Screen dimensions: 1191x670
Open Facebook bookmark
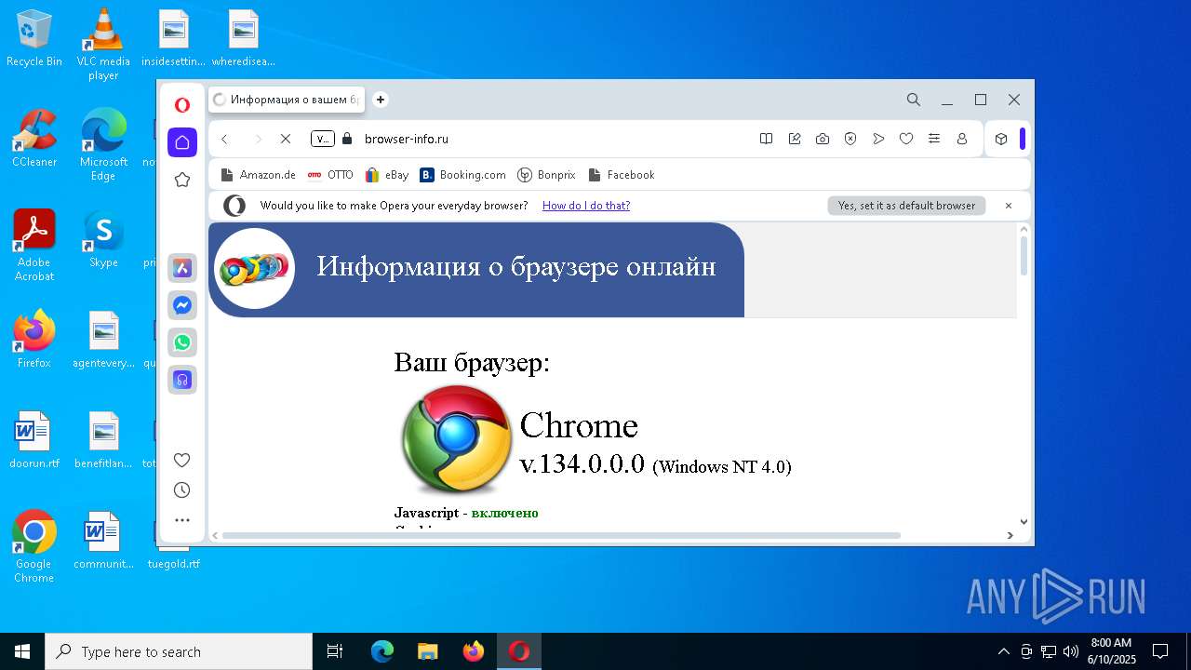click(622, 175)
